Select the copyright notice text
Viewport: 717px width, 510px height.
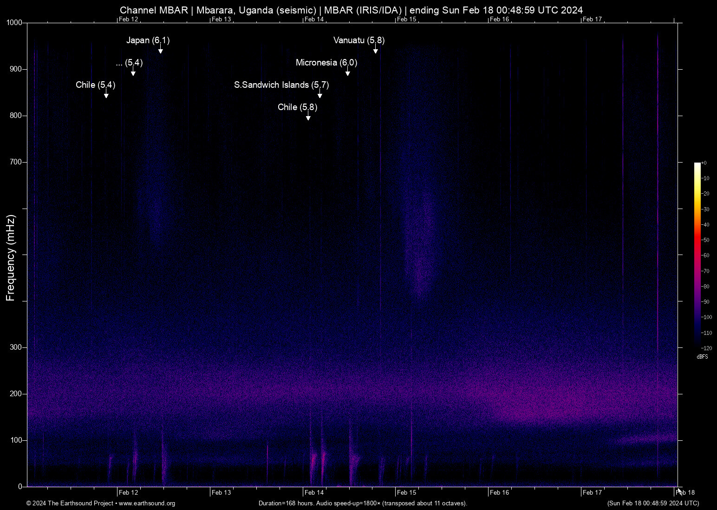point(72,503)
